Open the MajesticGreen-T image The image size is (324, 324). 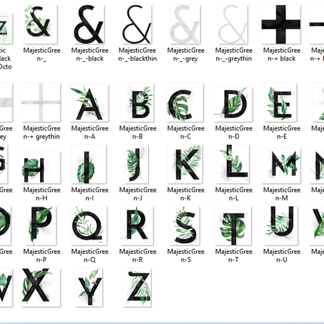point(233,226)
